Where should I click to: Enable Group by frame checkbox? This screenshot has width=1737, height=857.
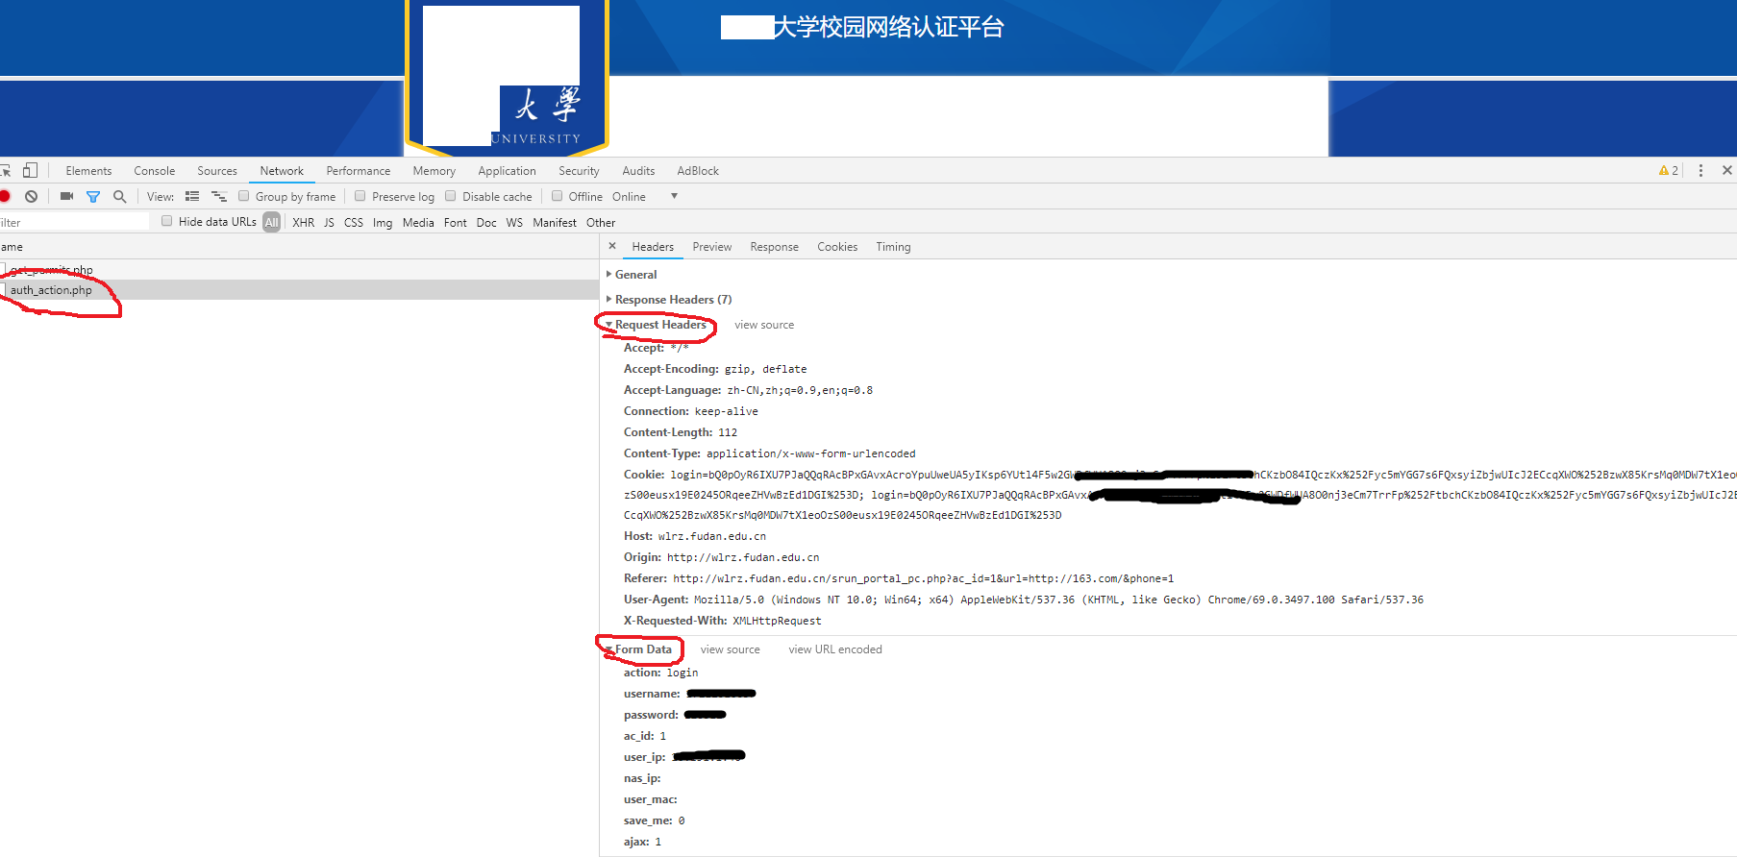pos(244,196)
